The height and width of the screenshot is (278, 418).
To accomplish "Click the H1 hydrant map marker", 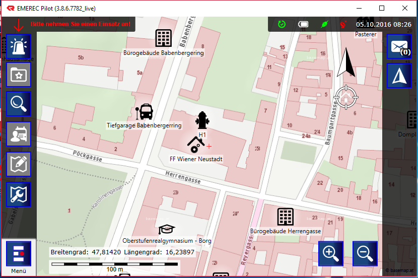I will [202, 121].
